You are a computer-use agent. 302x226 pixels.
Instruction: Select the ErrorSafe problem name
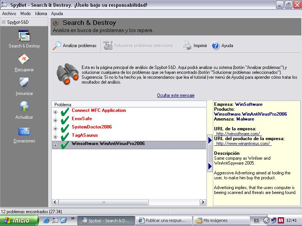[82, 119]
